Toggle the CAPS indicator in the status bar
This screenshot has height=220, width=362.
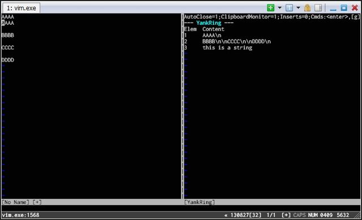pos(299,215)
